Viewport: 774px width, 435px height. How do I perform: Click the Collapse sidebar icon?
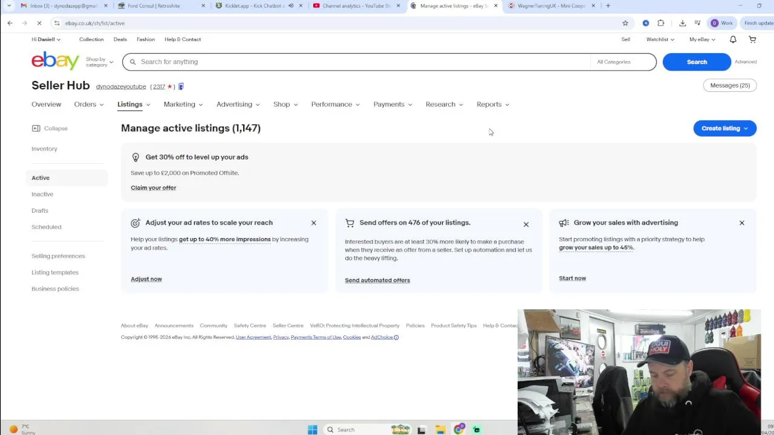pos(36,128)
